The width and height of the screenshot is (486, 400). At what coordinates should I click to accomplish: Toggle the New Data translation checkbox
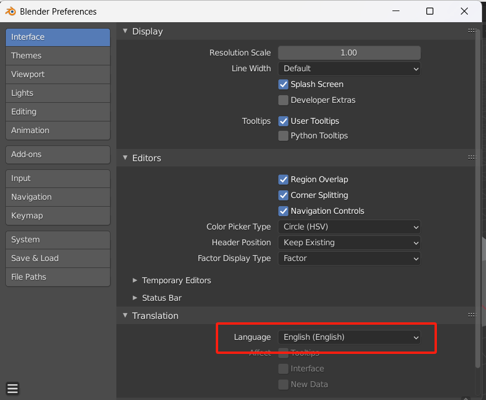click(283, 385)
